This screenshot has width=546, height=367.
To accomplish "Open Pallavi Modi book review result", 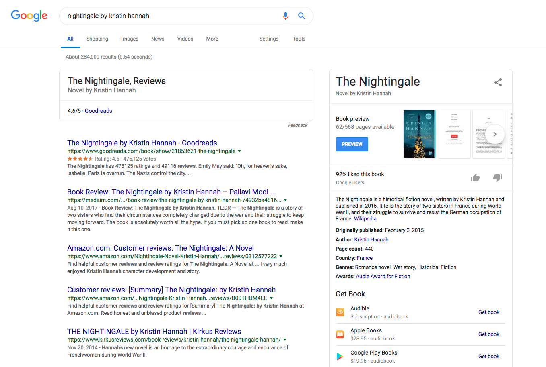I will [171, 192].
